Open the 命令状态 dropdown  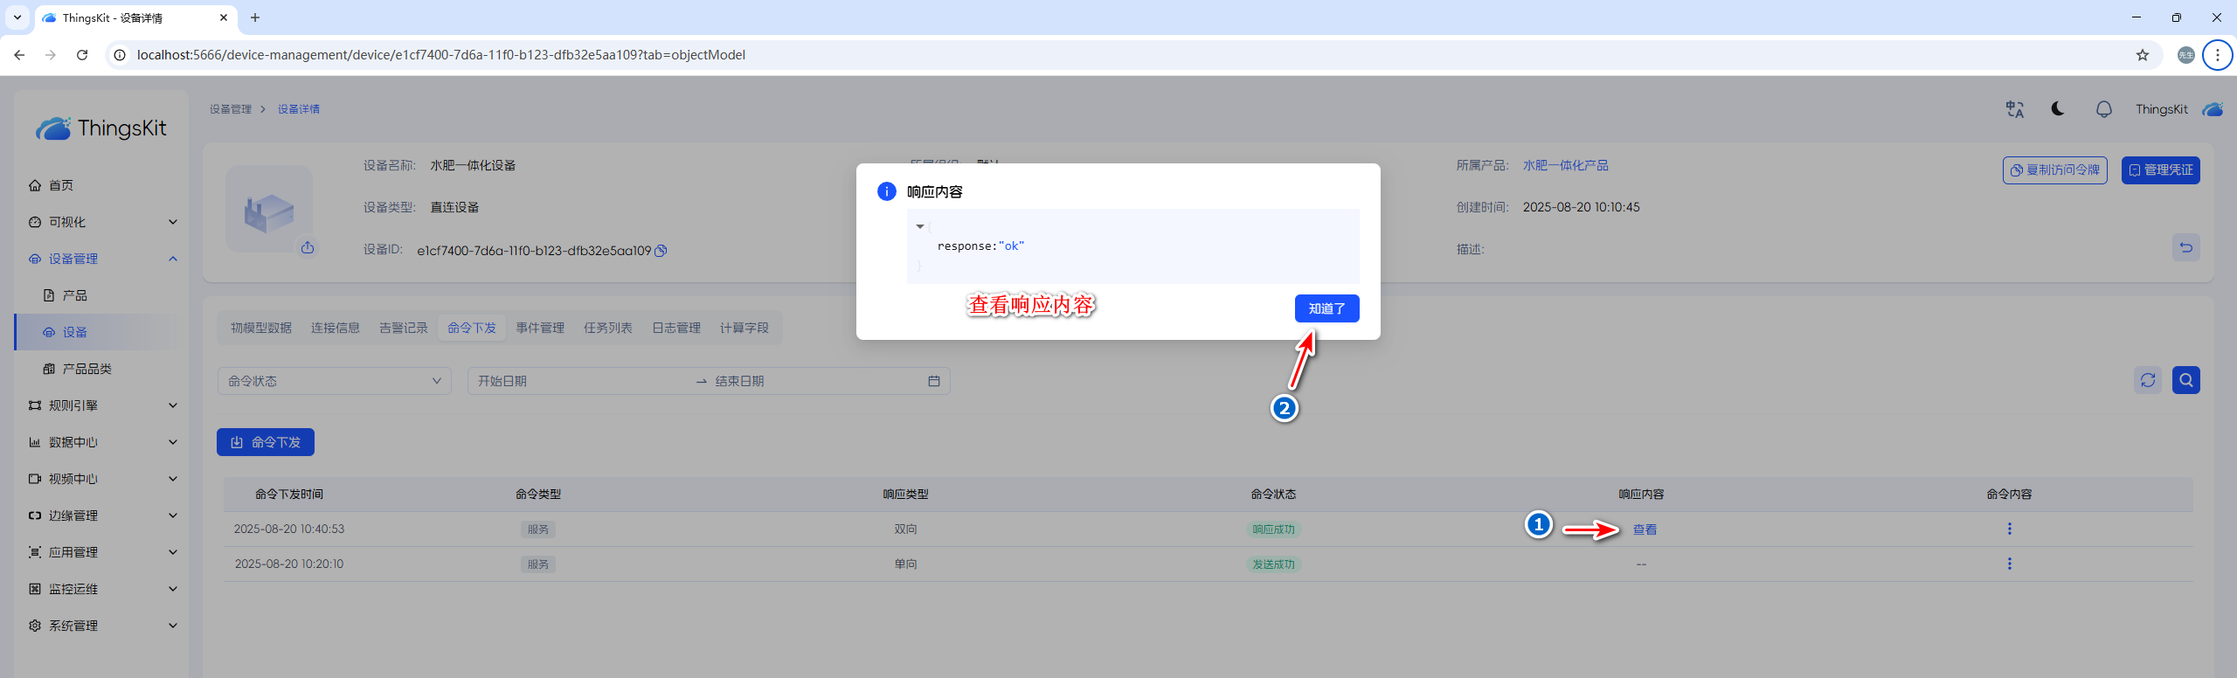coord(334,381)
